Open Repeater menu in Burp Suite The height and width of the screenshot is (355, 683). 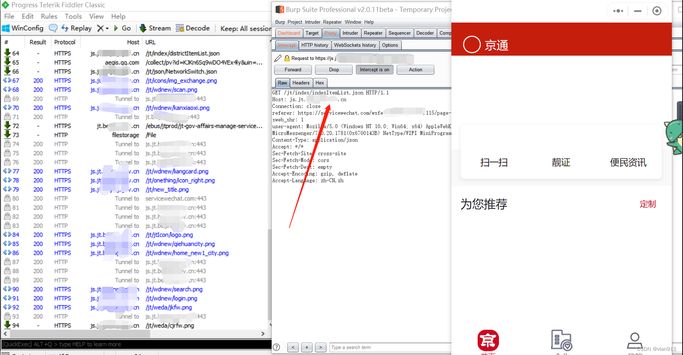[332, 22]
